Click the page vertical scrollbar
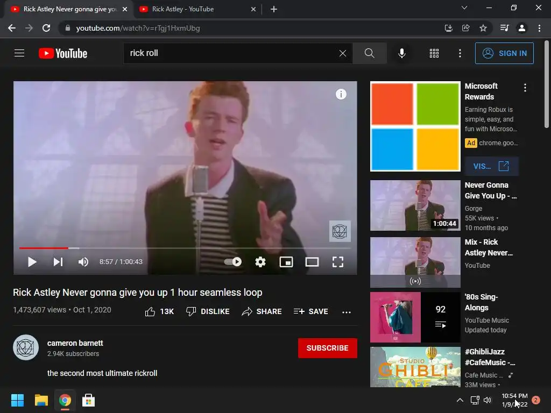 (547, 84)
